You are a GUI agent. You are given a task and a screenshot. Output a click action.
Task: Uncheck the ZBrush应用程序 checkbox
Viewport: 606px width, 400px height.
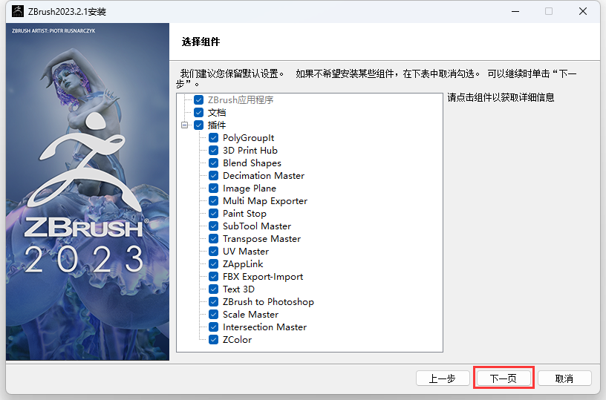tap(198, 100)
